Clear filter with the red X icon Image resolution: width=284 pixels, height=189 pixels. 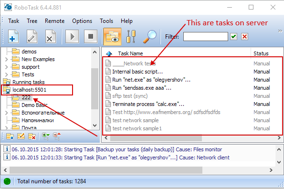pyautogui.click(x=244, y=37)
